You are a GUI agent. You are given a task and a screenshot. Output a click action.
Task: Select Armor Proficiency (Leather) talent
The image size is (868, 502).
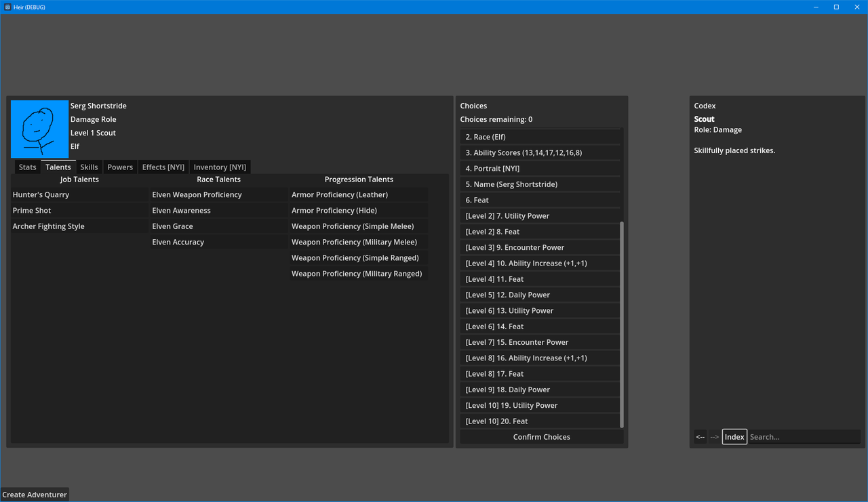click(x=359, y=195)
